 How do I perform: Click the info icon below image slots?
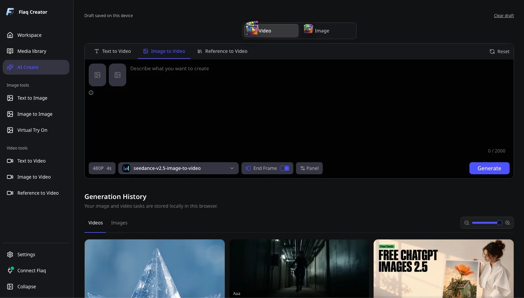click(x=91, y=93)
